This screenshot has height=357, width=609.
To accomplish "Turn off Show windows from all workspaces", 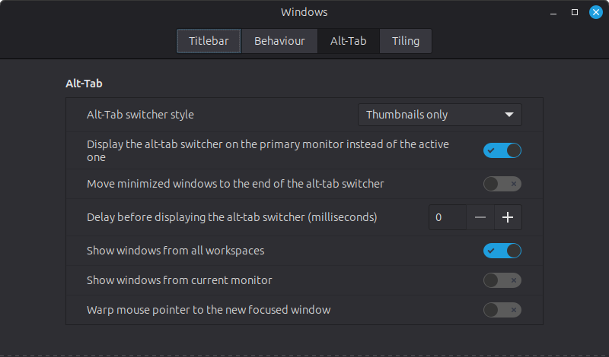I will [x=502, y=251].
